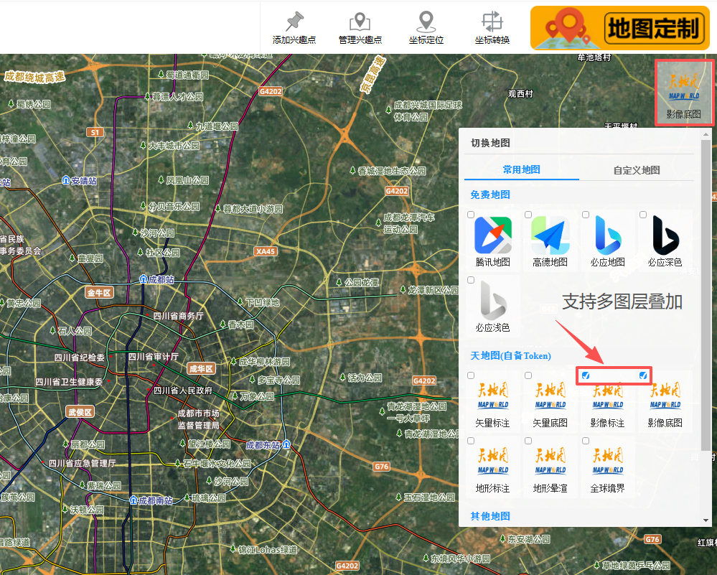Select the 必应深色 dark icon
Image resolution: width=717 pixels, height=575 pixels.
(x=665, y=235)
